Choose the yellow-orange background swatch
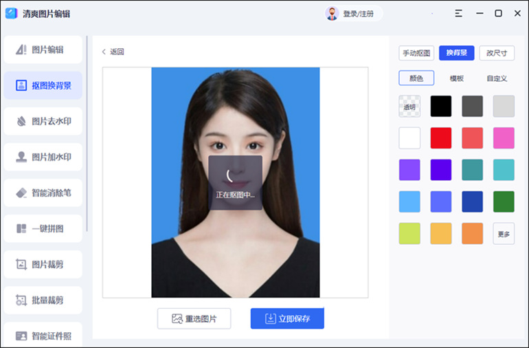529x348 pixels. click(441, 233)
